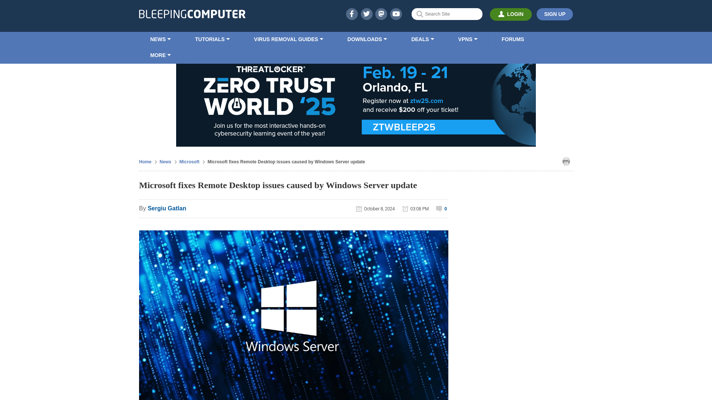Click the Print article icon
This screenshot has height=400, width=712.
pyautogui.click(x=566, y=161)
